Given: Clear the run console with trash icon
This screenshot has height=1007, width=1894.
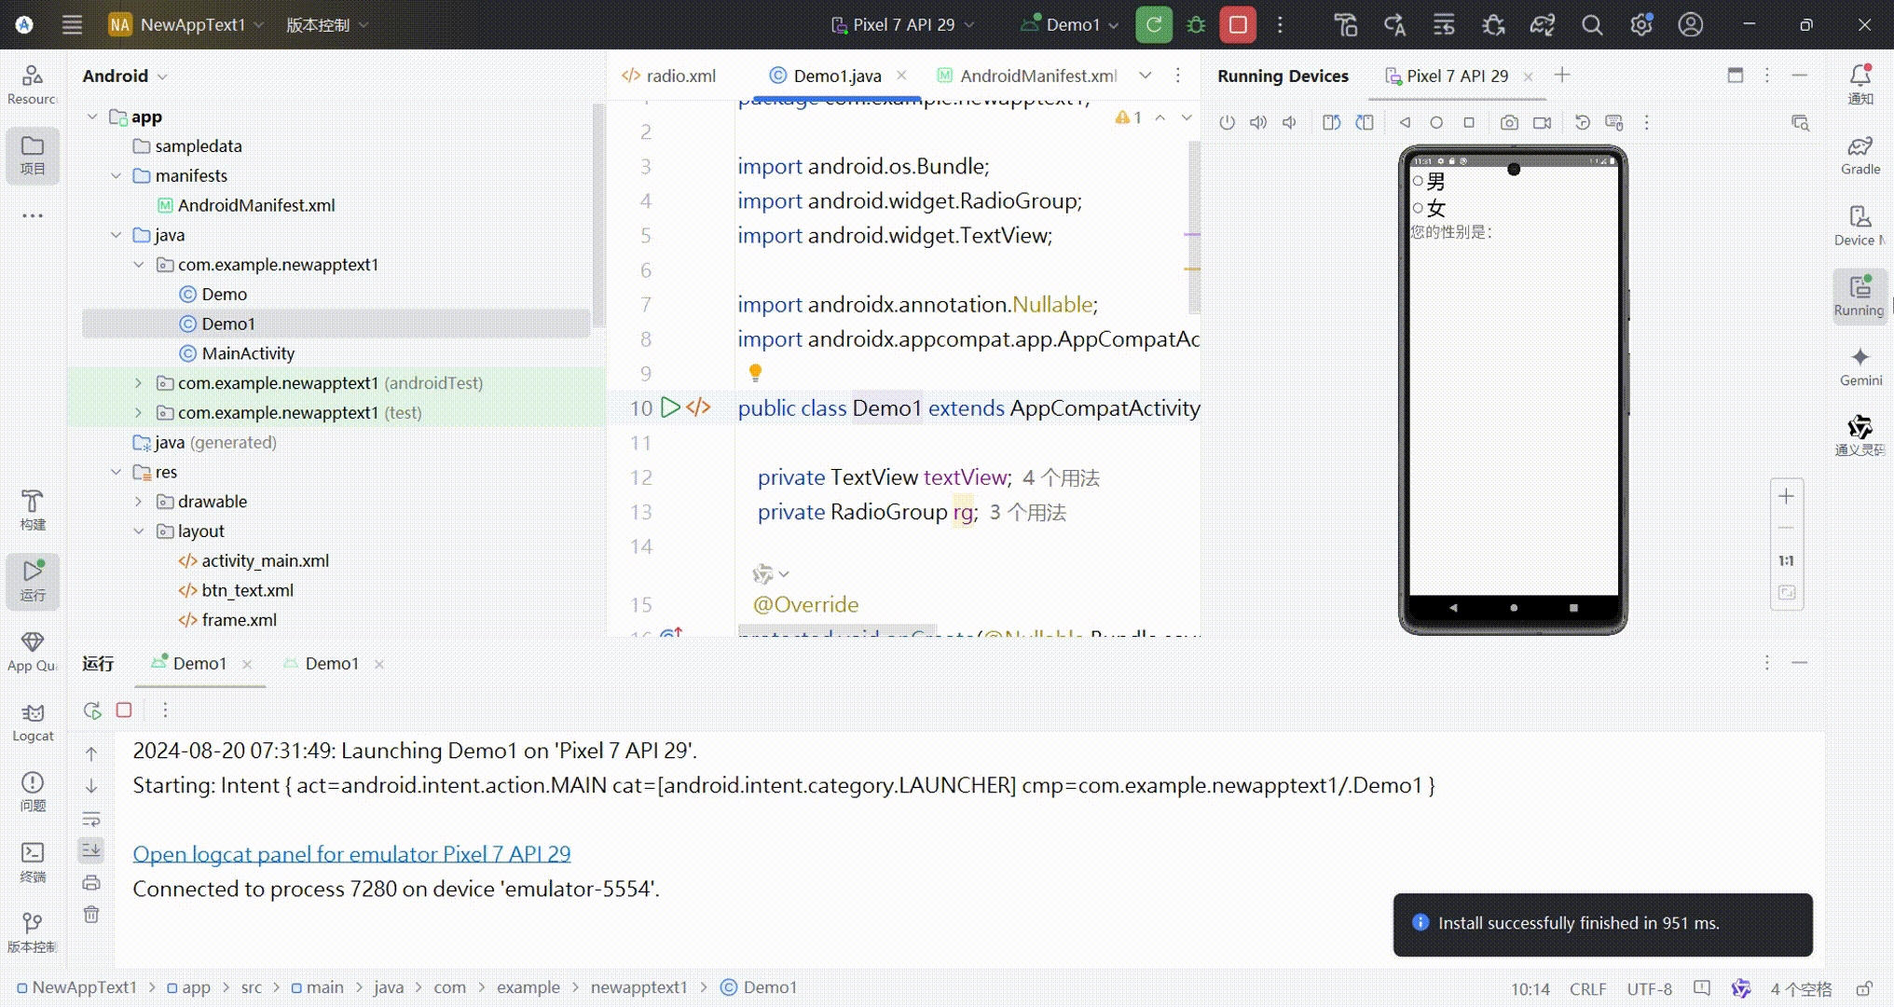Looking at the screenshot, I should tap(91, 914).
